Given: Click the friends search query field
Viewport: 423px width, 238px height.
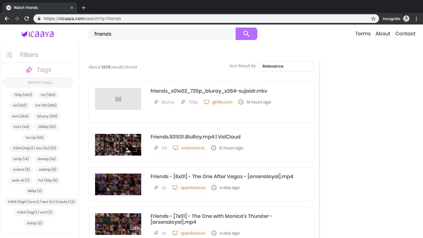Looking at the screenshot, I should 162,34.
